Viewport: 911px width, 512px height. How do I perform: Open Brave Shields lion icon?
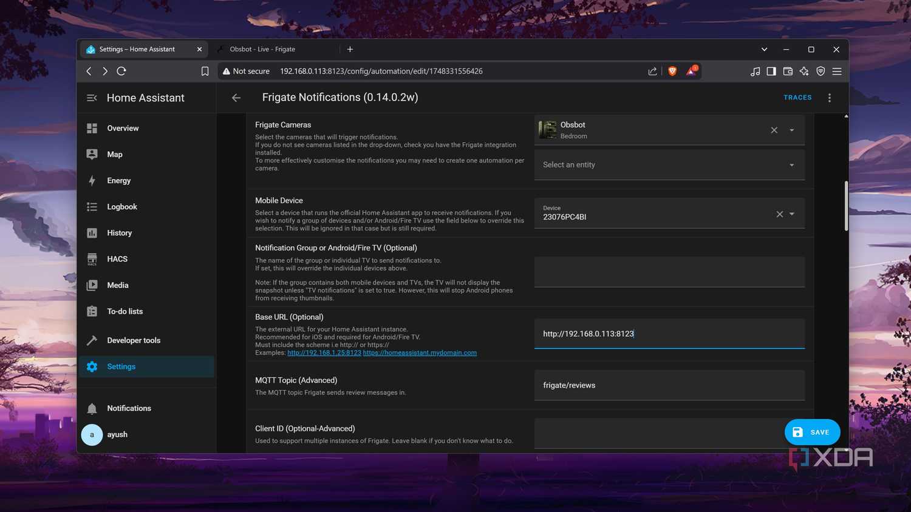click(672, 71)
